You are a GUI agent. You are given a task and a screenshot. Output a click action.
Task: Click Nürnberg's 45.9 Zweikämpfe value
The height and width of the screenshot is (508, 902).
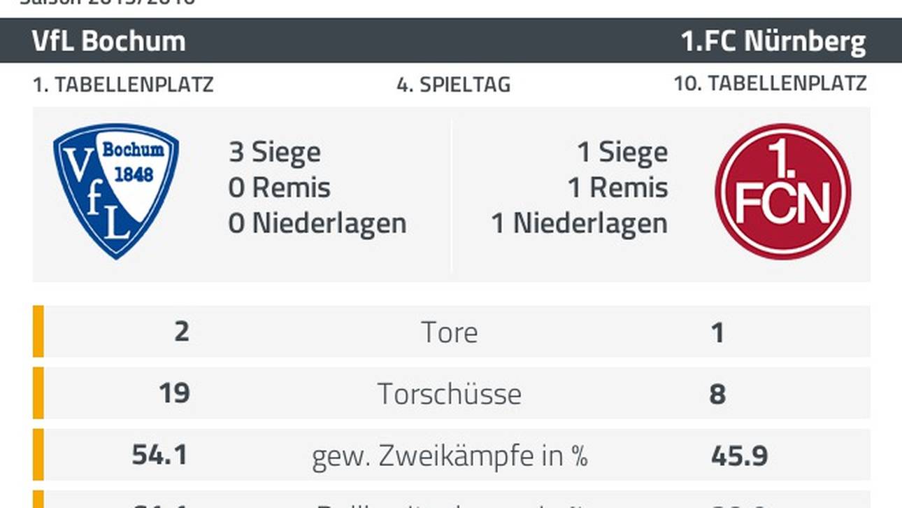coord(739,456)
